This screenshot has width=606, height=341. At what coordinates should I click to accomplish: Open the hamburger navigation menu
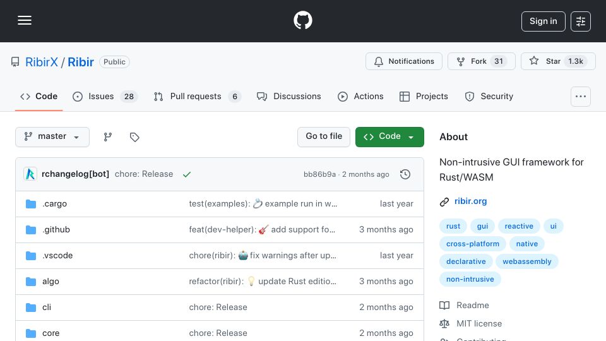[25, 20]
